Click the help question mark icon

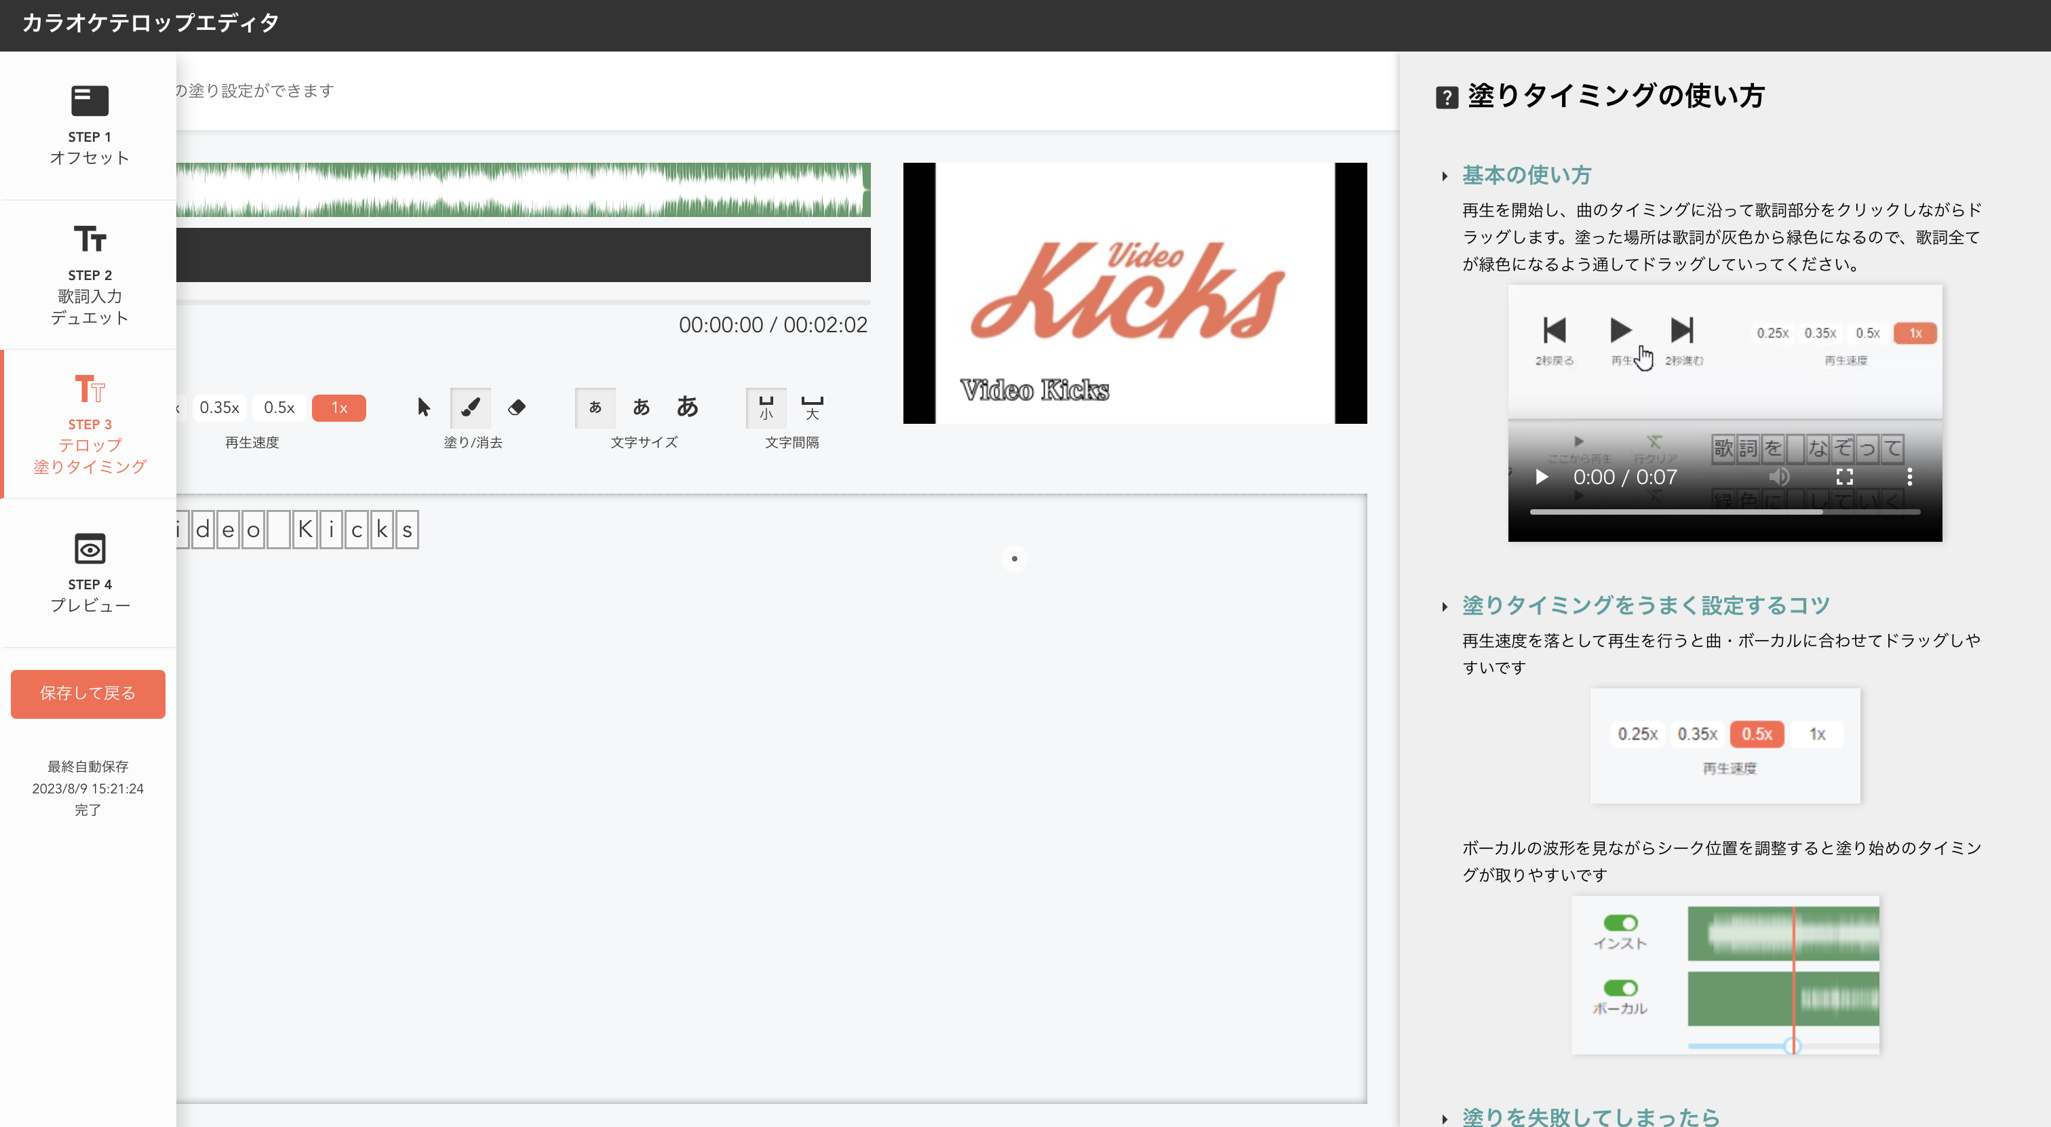pyautogui.click(x=1447, y=98)
